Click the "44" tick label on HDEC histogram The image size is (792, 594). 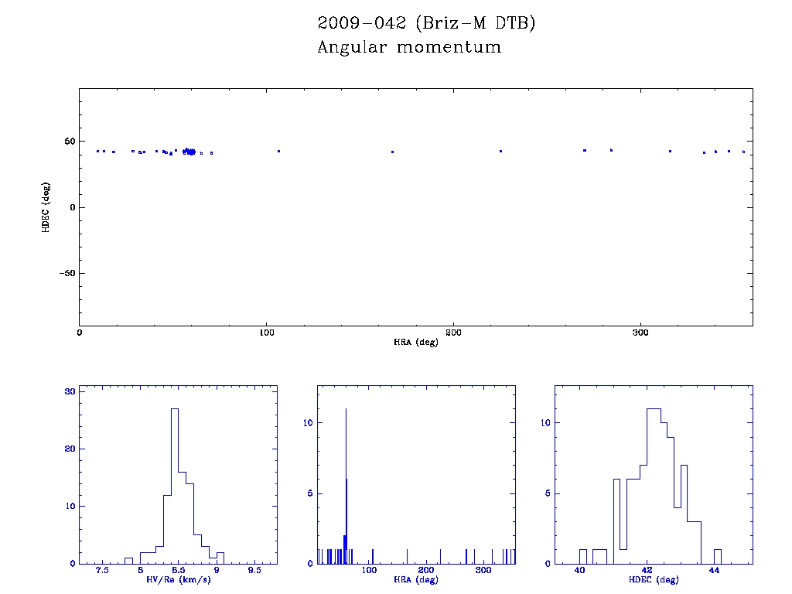tap(714, 571)
